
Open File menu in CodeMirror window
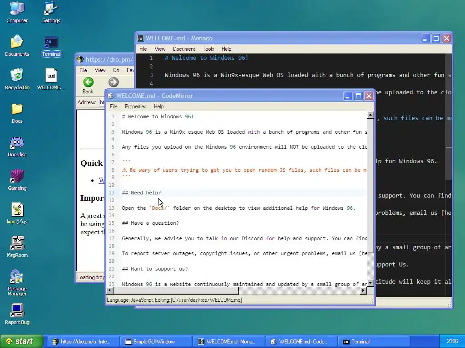coord(114,106)
